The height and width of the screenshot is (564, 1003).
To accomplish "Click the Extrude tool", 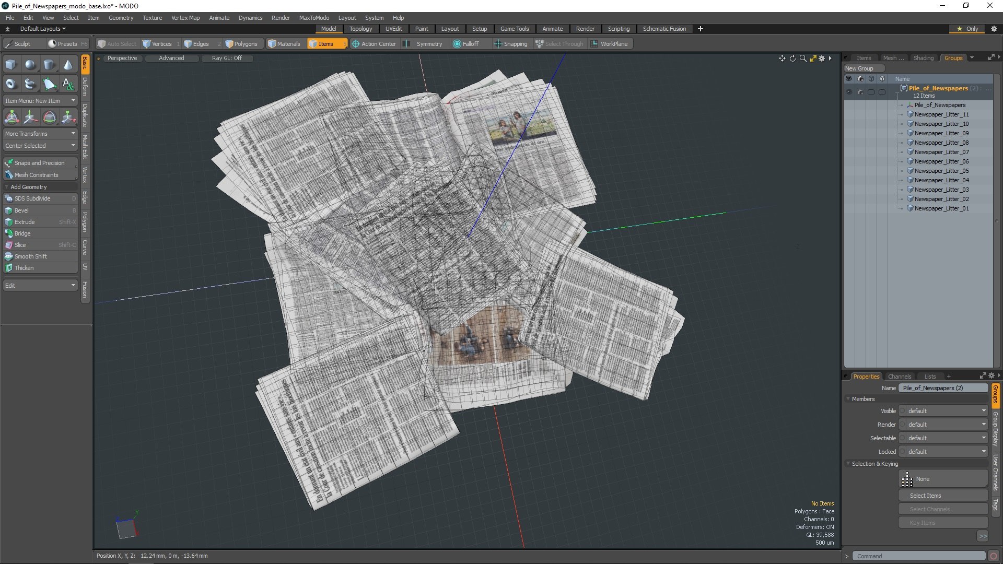I will (x=40, y=222).
